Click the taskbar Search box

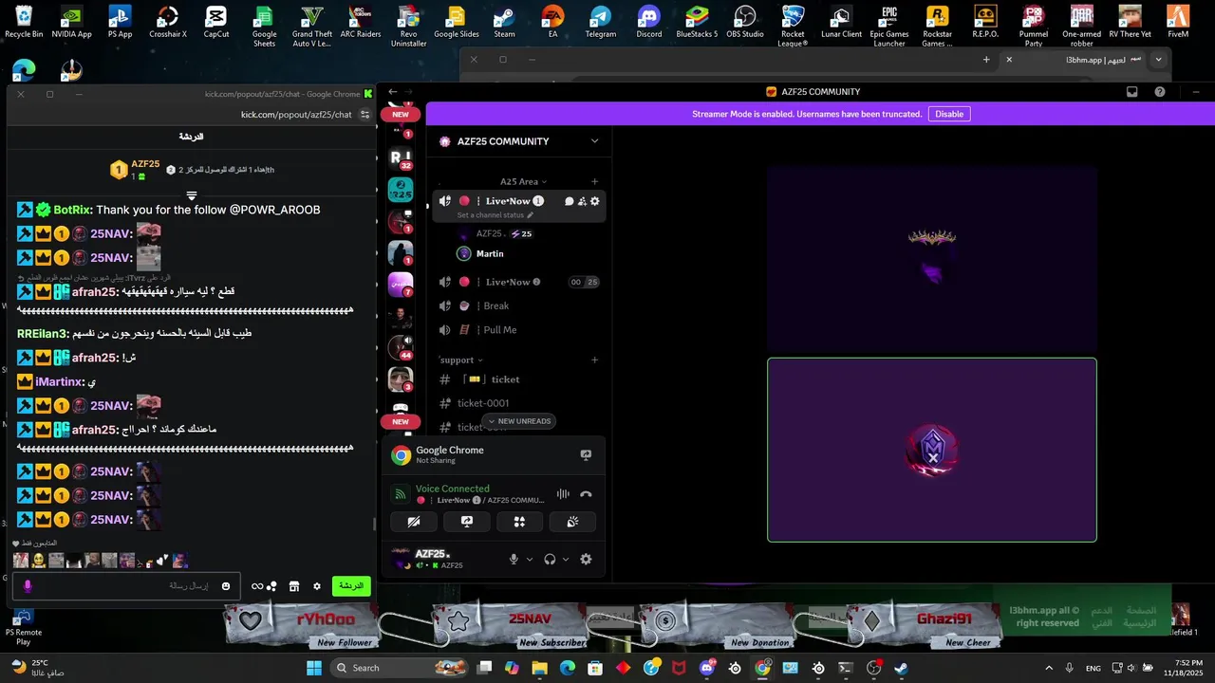pos(400,668)
